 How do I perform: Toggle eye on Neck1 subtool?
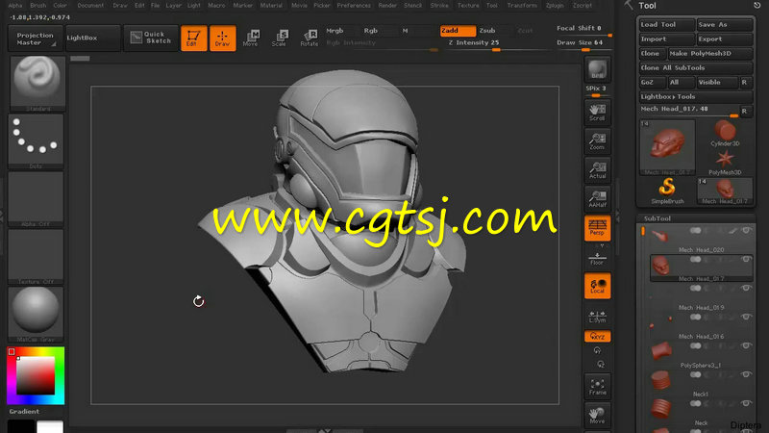pos(746,374)
